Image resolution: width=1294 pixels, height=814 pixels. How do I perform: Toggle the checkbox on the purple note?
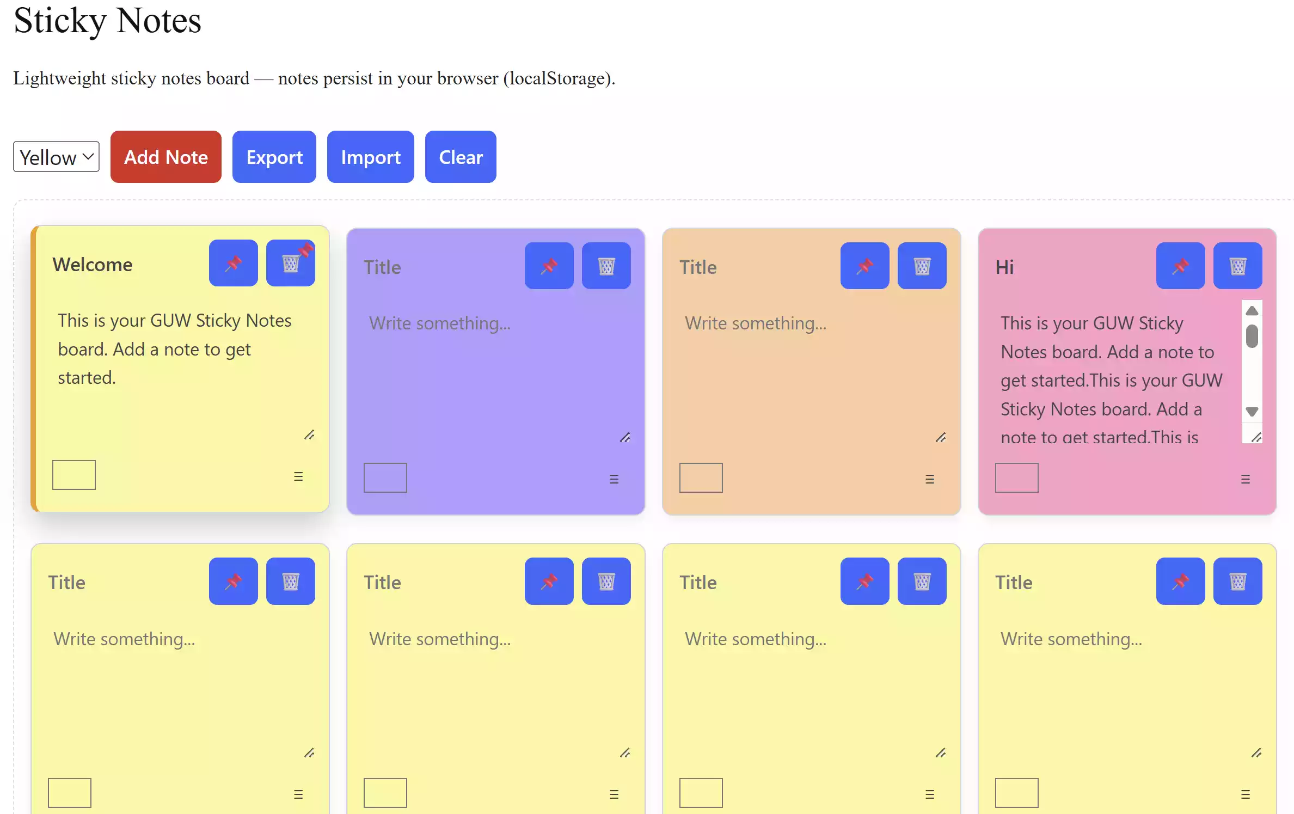(x=385, y=478)
